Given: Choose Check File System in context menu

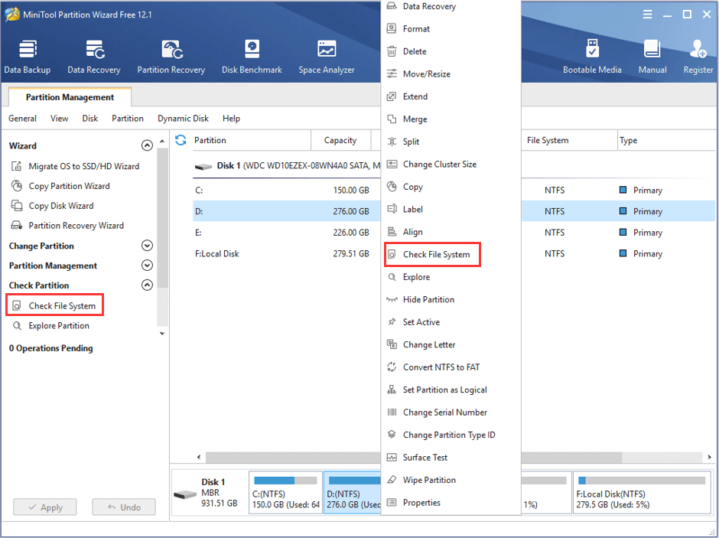Looking at the screenshot, I should coord(436,254).
